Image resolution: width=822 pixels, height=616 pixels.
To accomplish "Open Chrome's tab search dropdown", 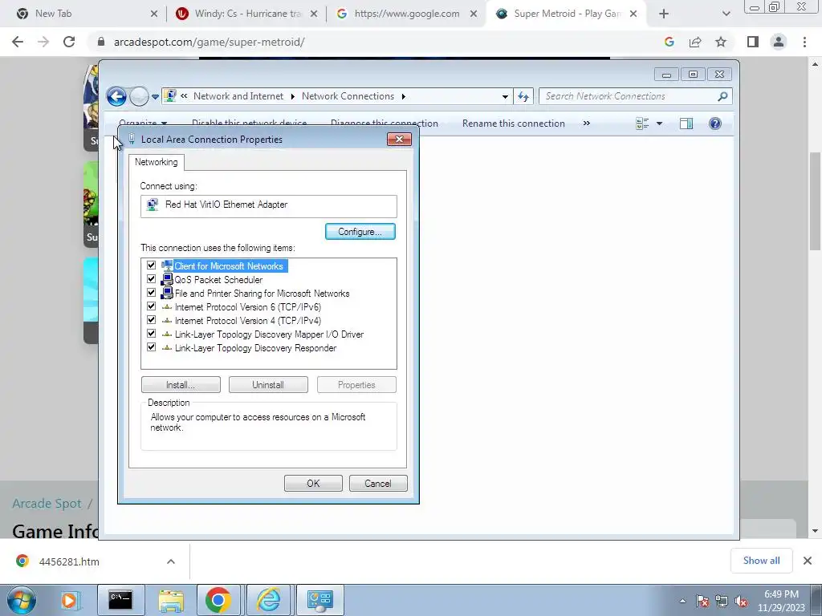I will (x=726, y=14).
